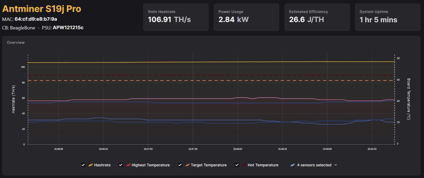Click the Target Temperature legend label

pos(209,165)
